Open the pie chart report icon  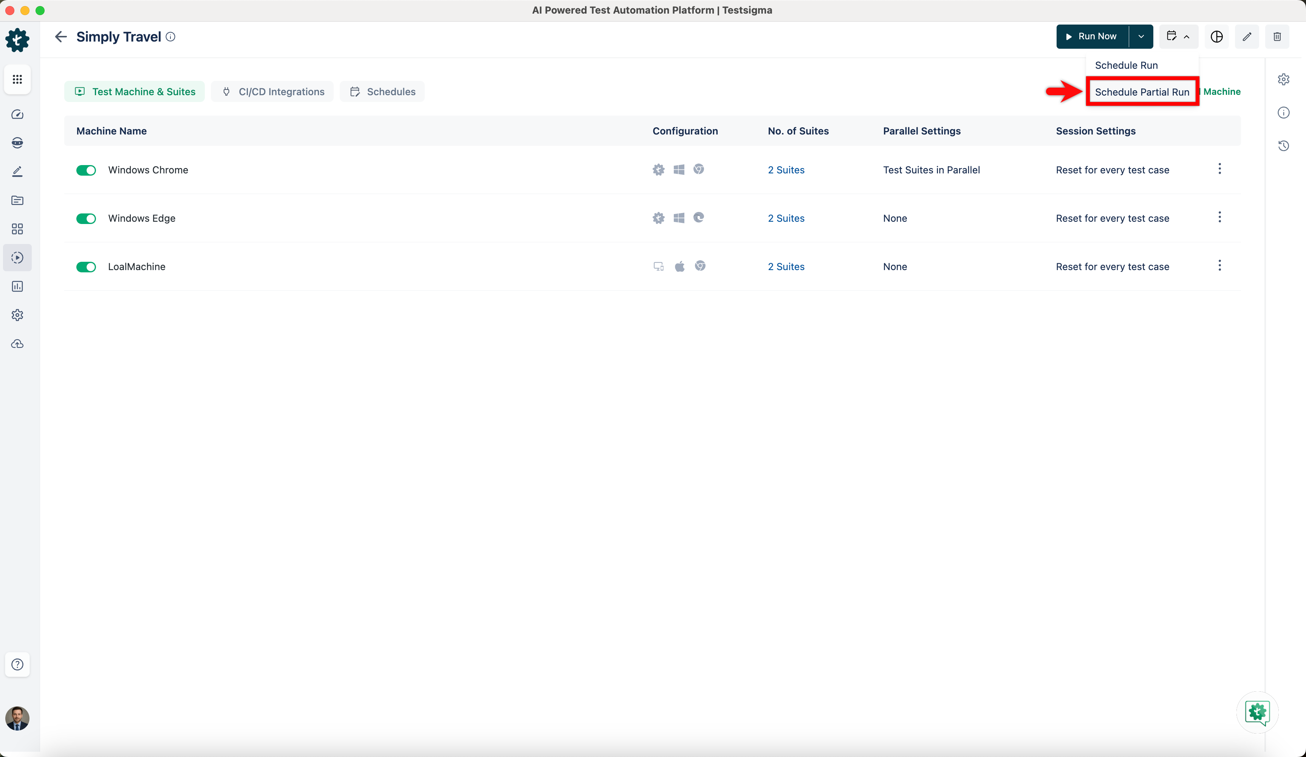point(1216,37)
